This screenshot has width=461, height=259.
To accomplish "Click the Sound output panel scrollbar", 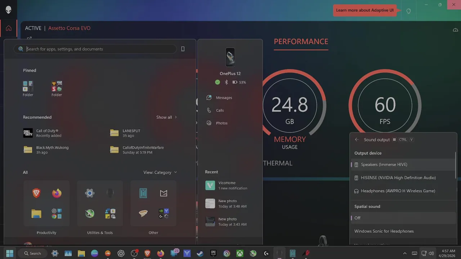I will pyautogui.click(x=456, y=165).
